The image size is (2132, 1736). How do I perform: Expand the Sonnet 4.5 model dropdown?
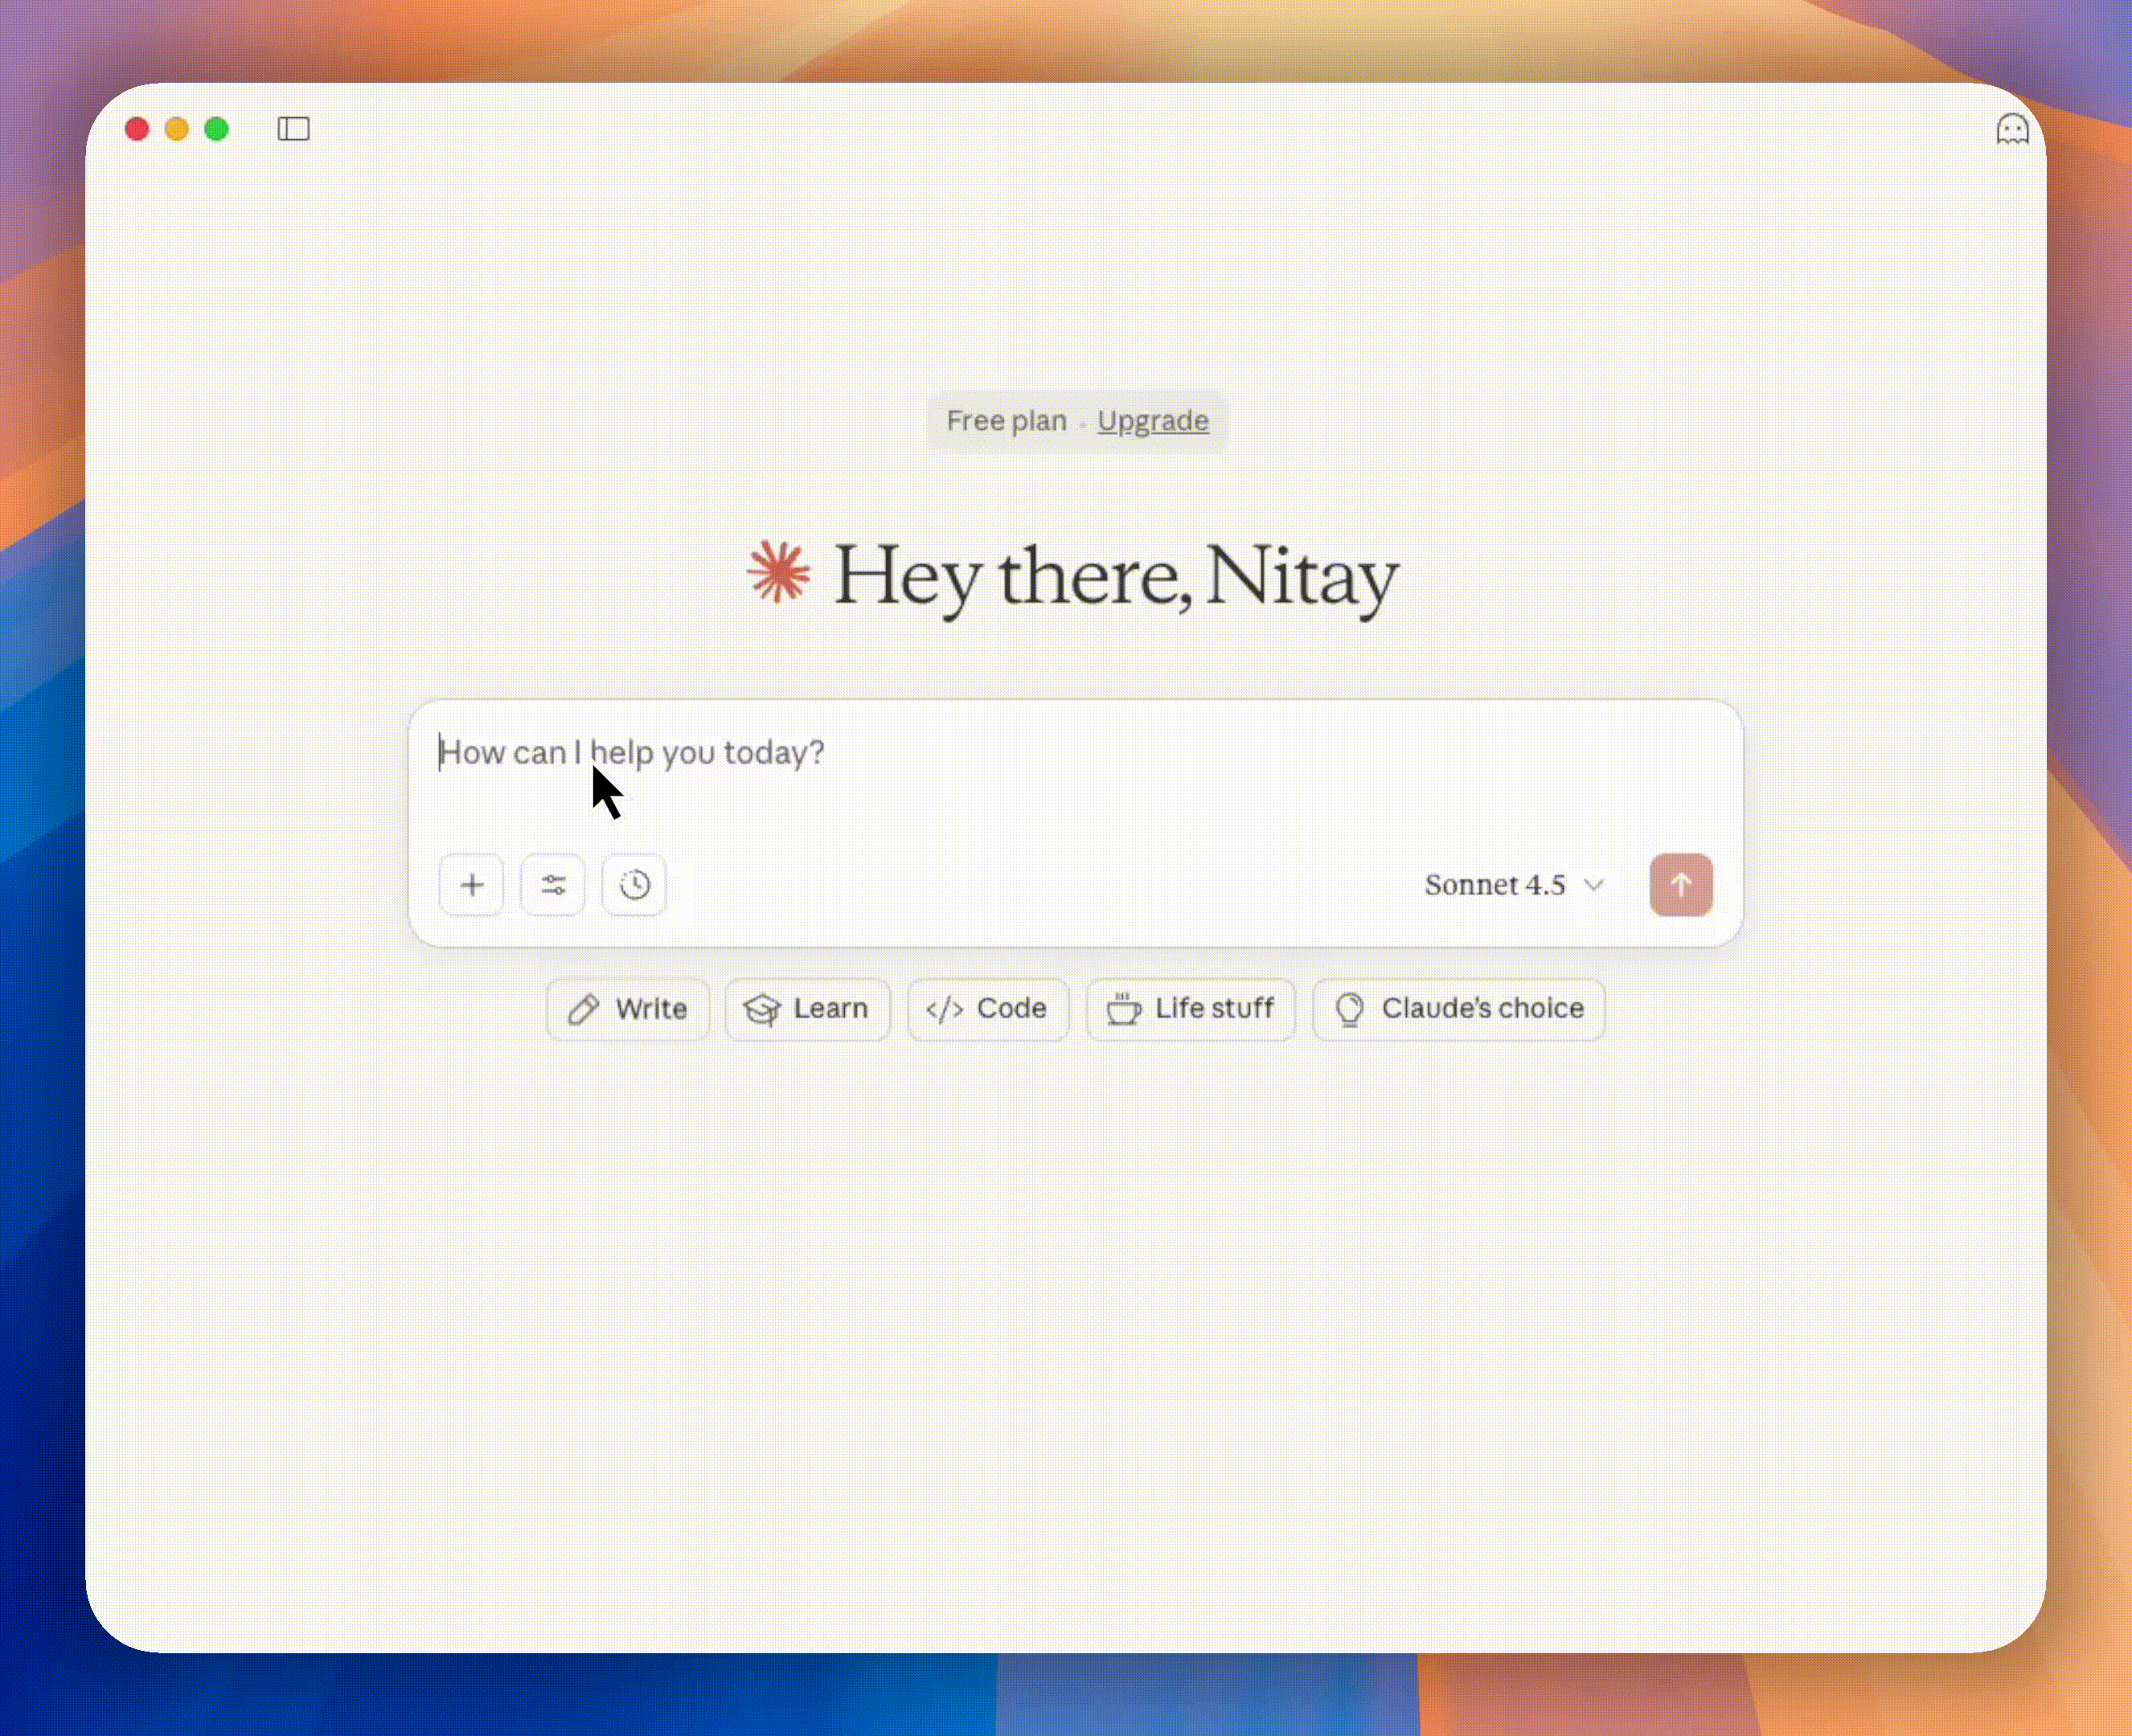(x=1513, y=885)
